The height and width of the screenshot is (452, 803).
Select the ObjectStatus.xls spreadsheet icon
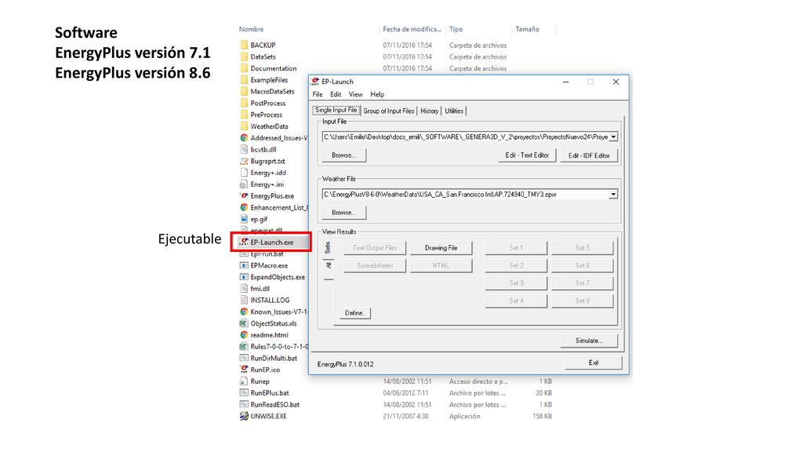245,323
